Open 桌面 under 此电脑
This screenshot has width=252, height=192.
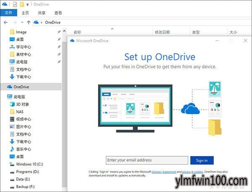click(17, 157)
